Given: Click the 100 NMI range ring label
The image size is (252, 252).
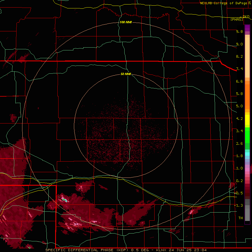Looking at the screenshot, I should [x=126, y=22].
